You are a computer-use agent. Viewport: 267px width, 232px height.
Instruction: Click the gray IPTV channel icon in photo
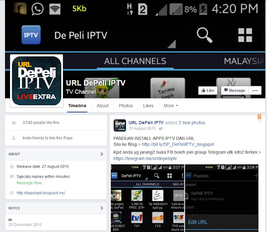179,196
